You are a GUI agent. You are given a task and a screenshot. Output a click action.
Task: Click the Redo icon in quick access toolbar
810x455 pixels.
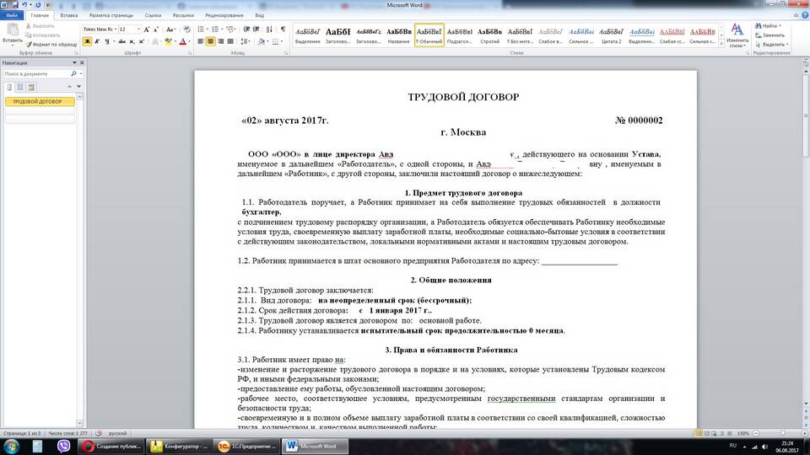[38, 5]
